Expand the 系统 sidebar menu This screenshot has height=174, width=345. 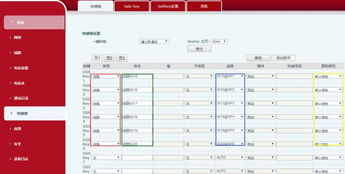pos(20,22)
